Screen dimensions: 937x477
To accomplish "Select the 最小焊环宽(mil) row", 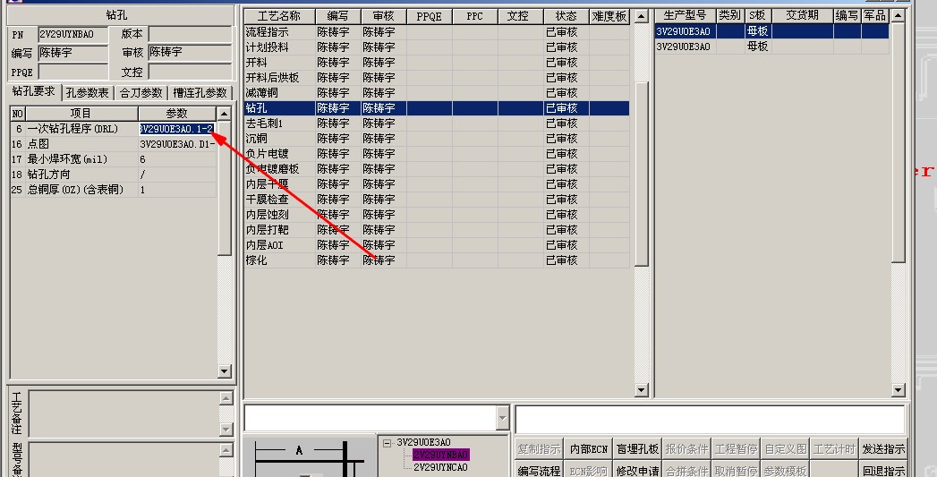I will click(x=113, y=159).
